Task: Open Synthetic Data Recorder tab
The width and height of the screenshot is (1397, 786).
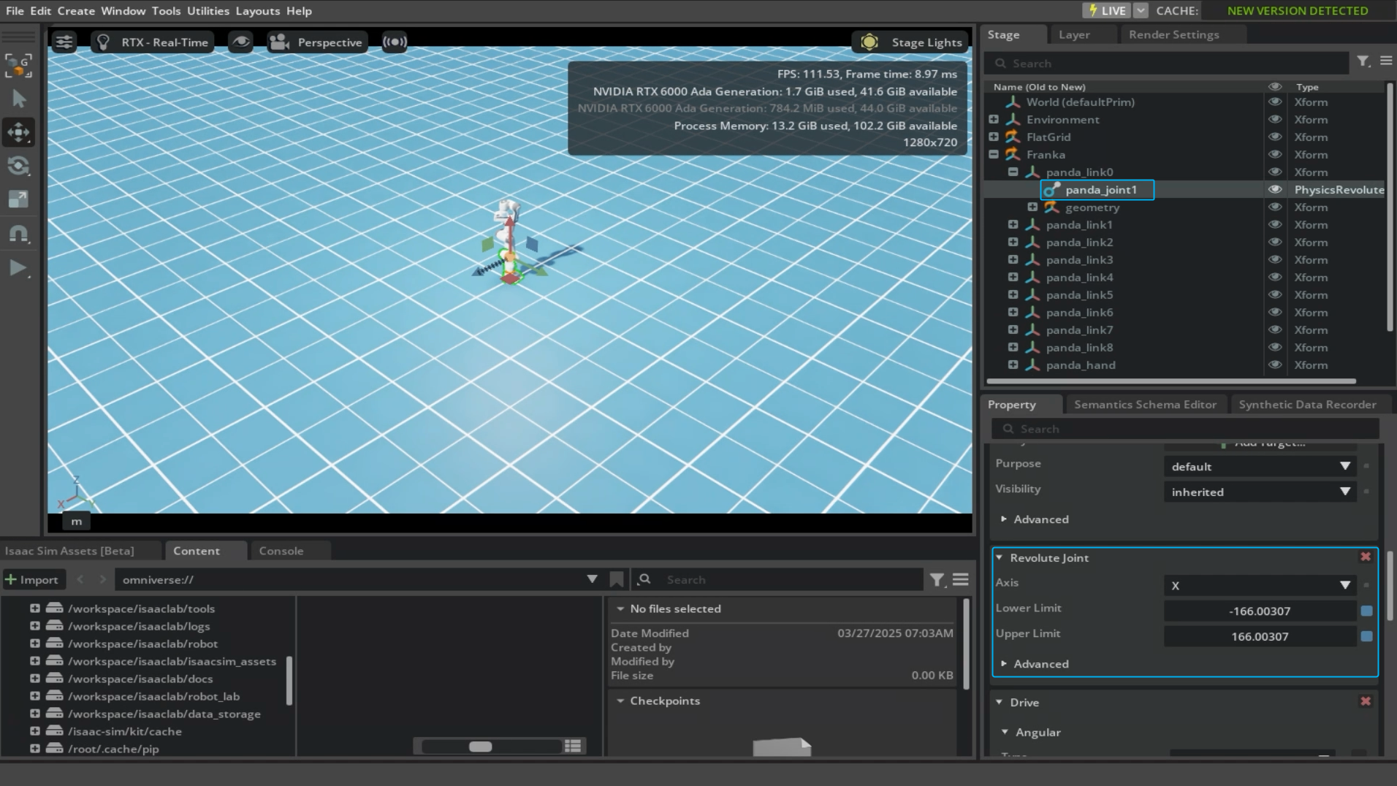Action: click(x=1307, y=404)
